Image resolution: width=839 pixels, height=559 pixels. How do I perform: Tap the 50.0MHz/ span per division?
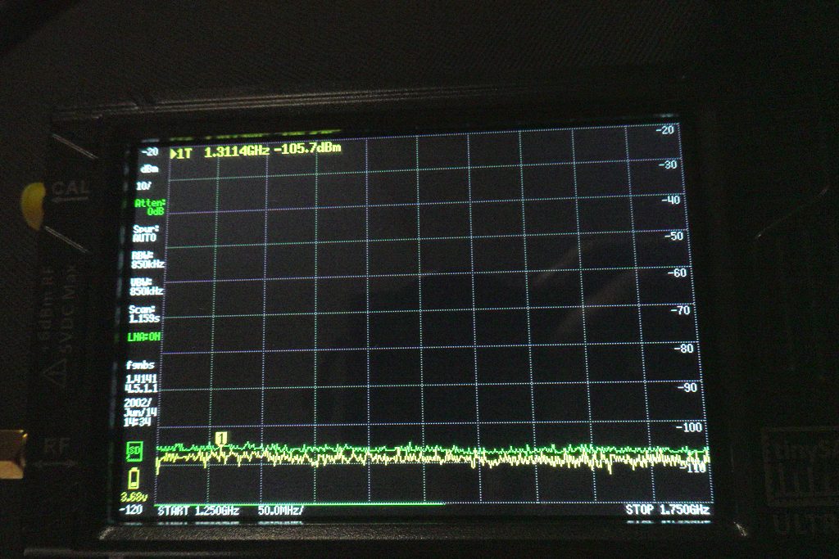click(280, 511)
